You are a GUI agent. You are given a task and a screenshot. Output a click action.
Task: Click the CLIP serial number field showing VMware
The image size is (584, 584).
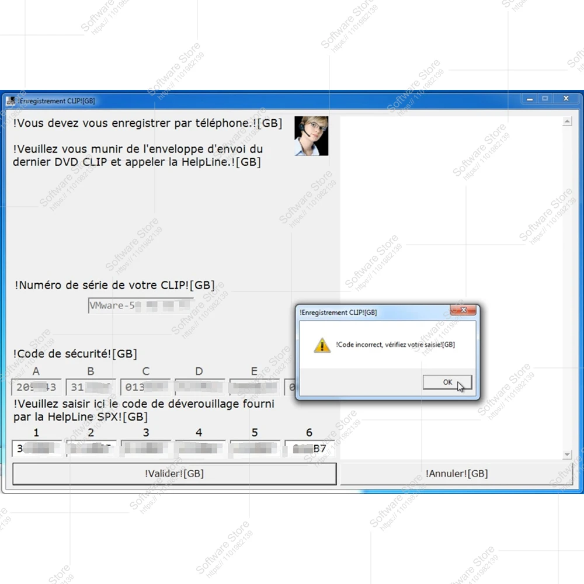141,305
